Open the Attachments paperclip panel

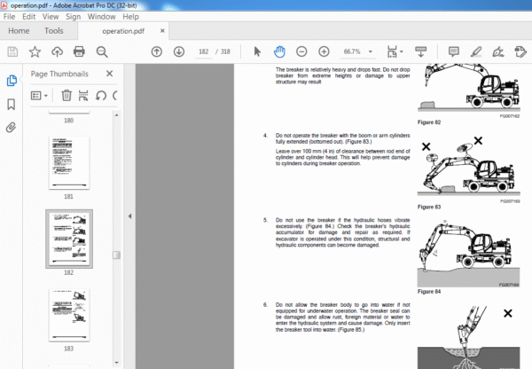coord(11,128)
